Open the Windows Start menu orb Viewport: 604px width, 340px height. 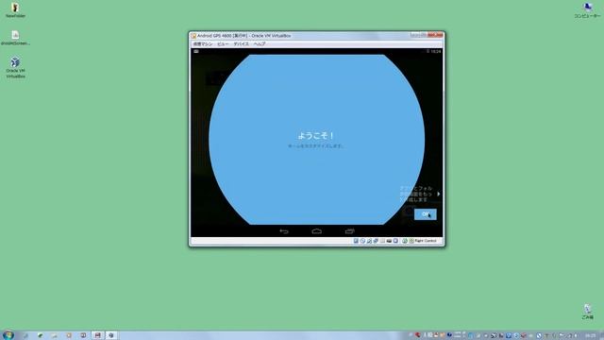pyautogui.click(x=8, y=335)
